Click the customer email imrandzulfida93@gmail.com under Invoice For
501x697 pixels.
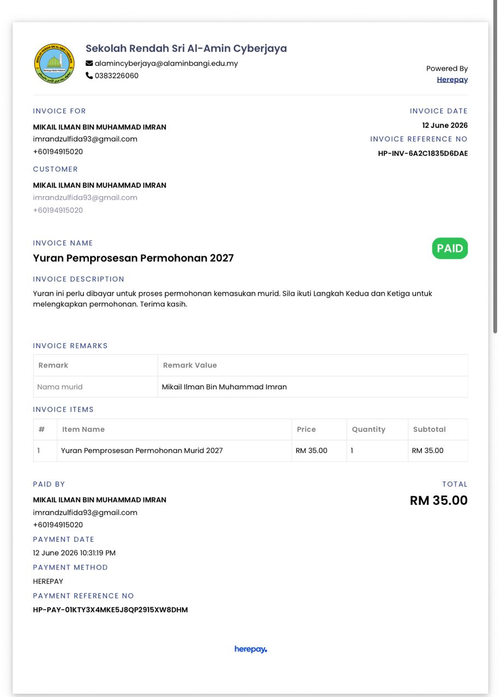85,139
